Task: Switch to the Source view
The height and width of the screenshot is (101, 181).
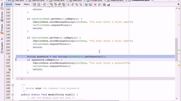Action: click(9, 4)
